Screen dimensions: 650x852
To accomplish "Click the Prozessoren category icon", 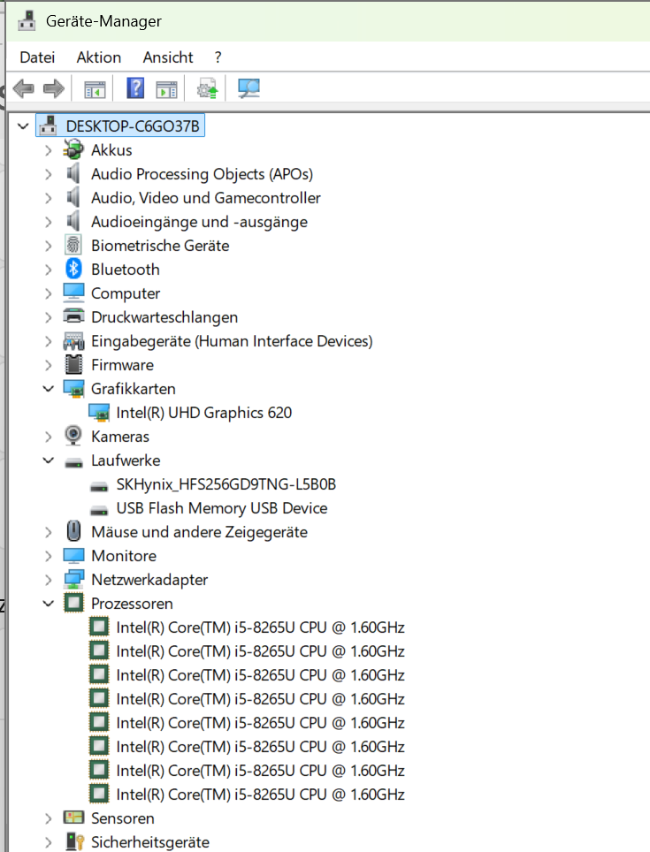I will 73,603.
